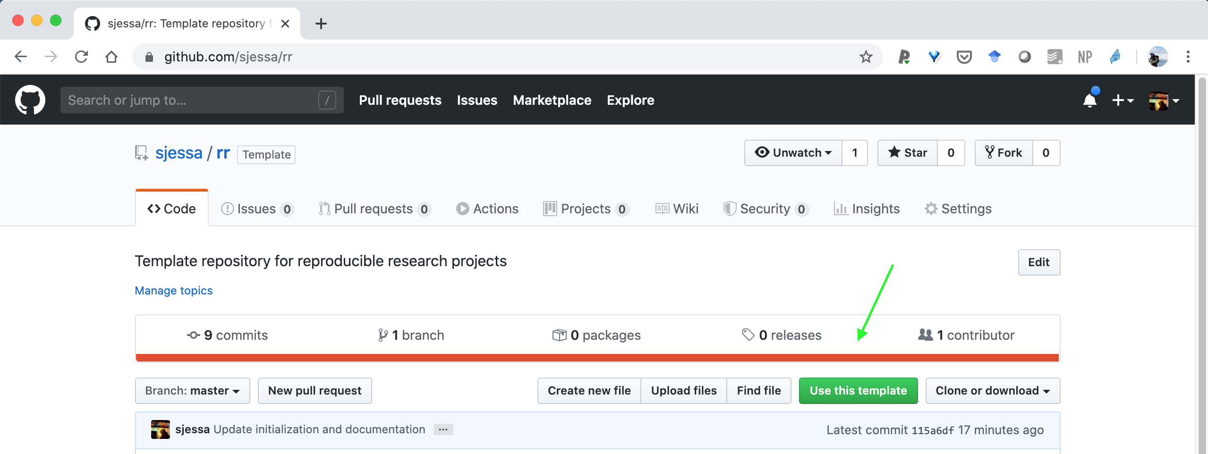Open Issues in top navigation
Viewport: 1208px width, 454px height.
click(x=477, y=100)
